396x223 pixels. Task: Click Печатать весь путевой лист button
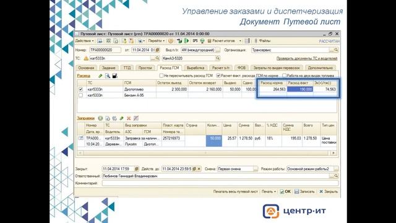[x=235, y=191]
